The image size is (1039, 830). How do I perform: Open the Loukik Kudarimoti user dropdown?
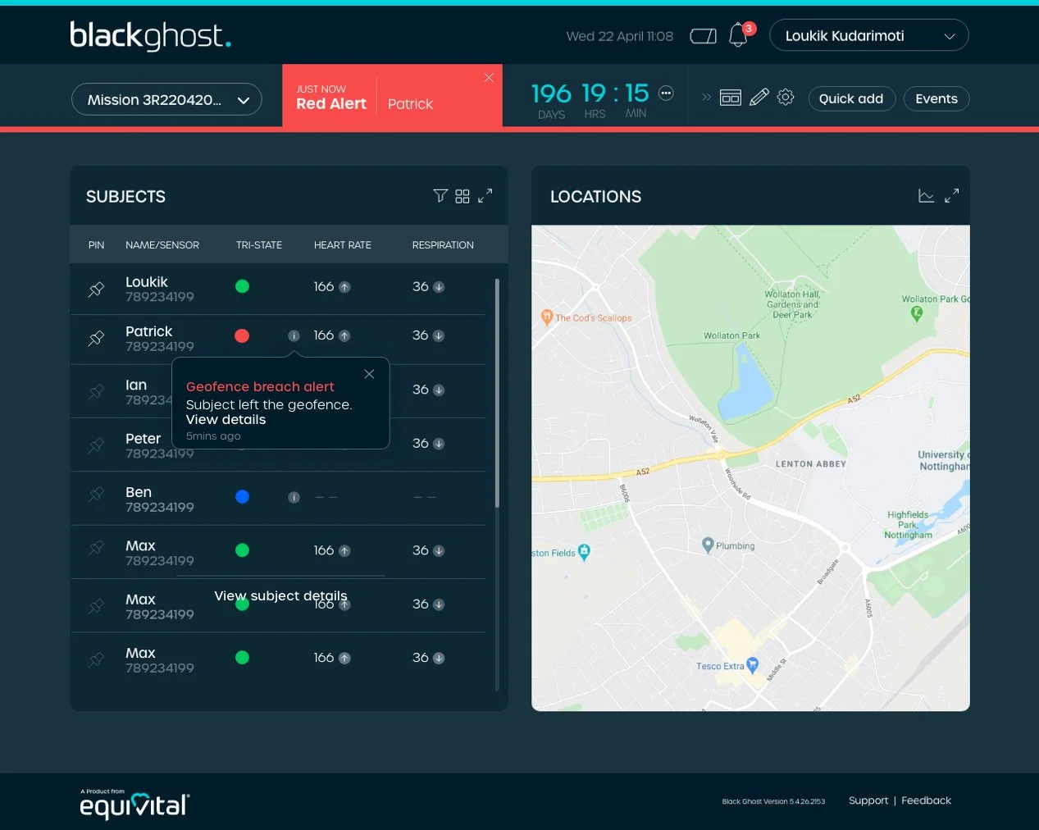[x=868, y=35]
